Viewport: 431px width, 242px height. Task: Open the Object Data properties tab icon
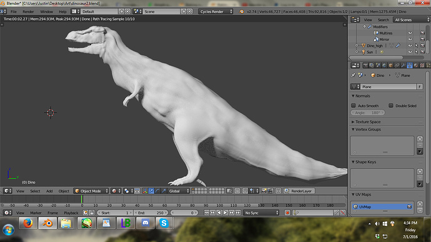pyautogui.click(x=409, y=65)
